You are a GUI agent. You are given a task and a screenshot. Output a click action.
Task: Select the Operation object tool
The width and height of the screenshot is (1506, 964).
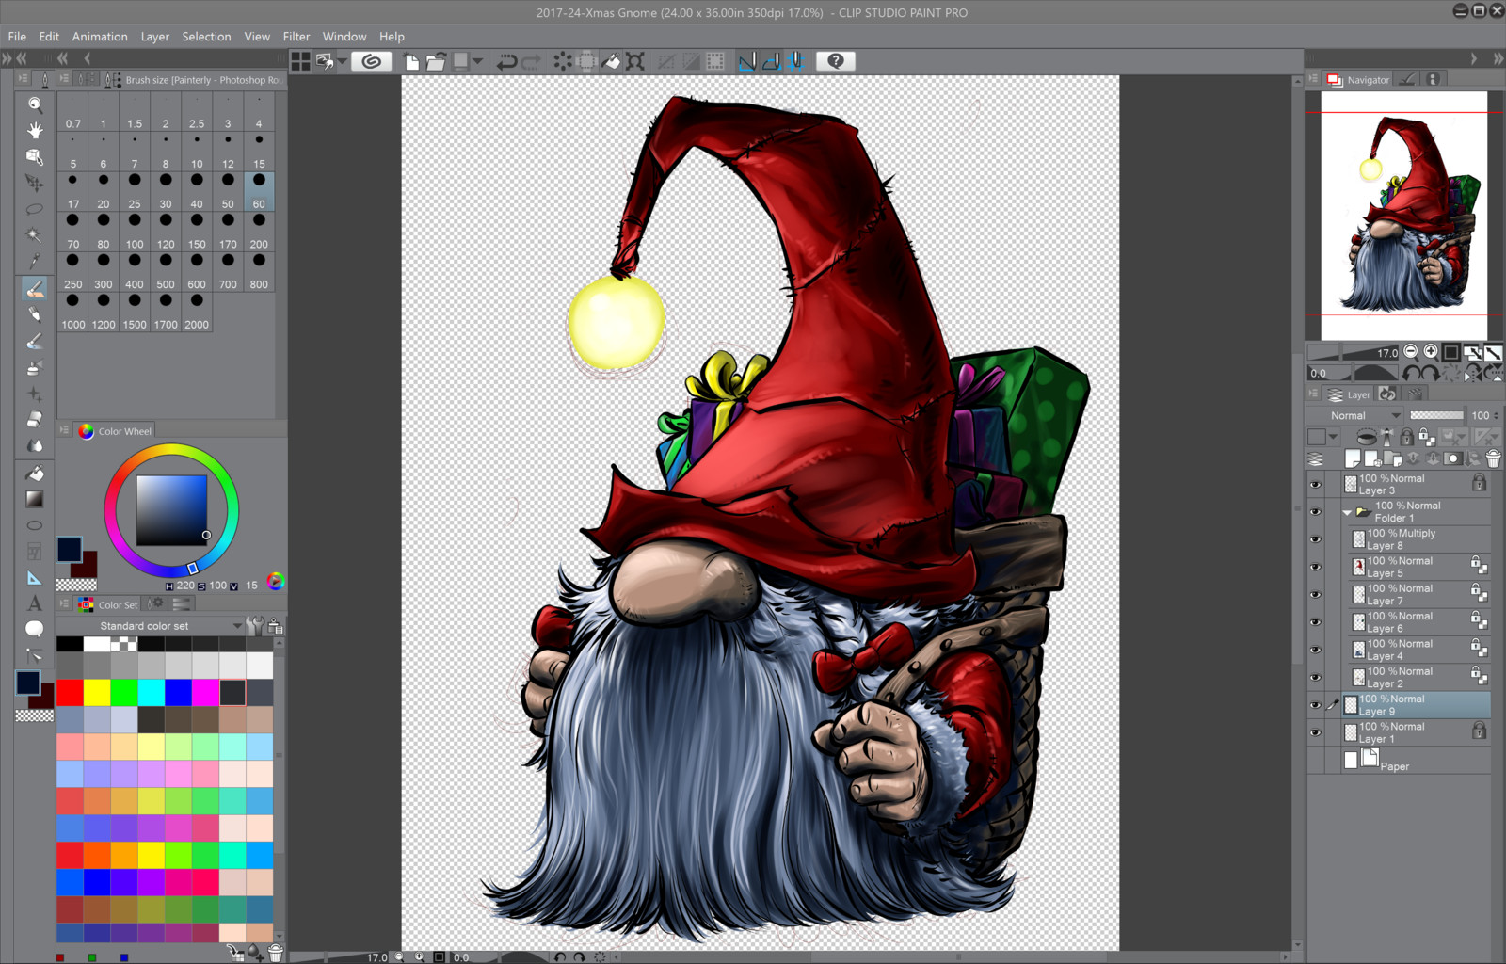point(35,156)
